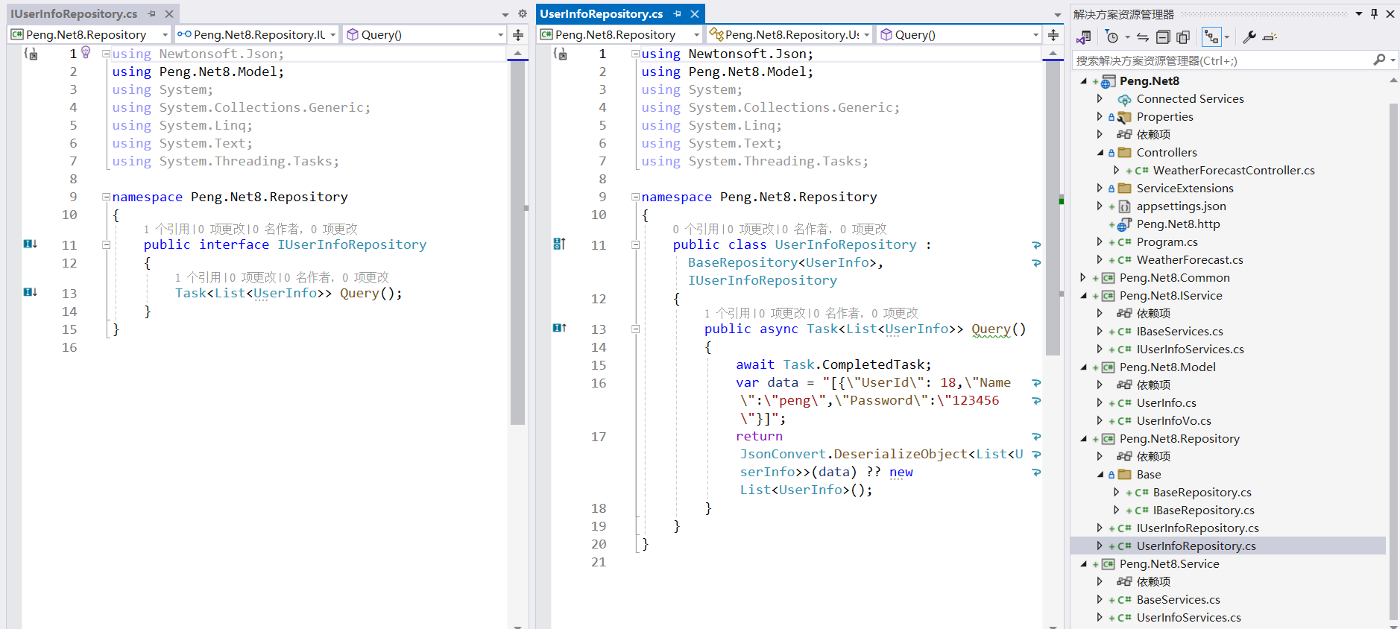
Task: Click the lightbulb quick action on line 1
Action: (x=86, y=52)
